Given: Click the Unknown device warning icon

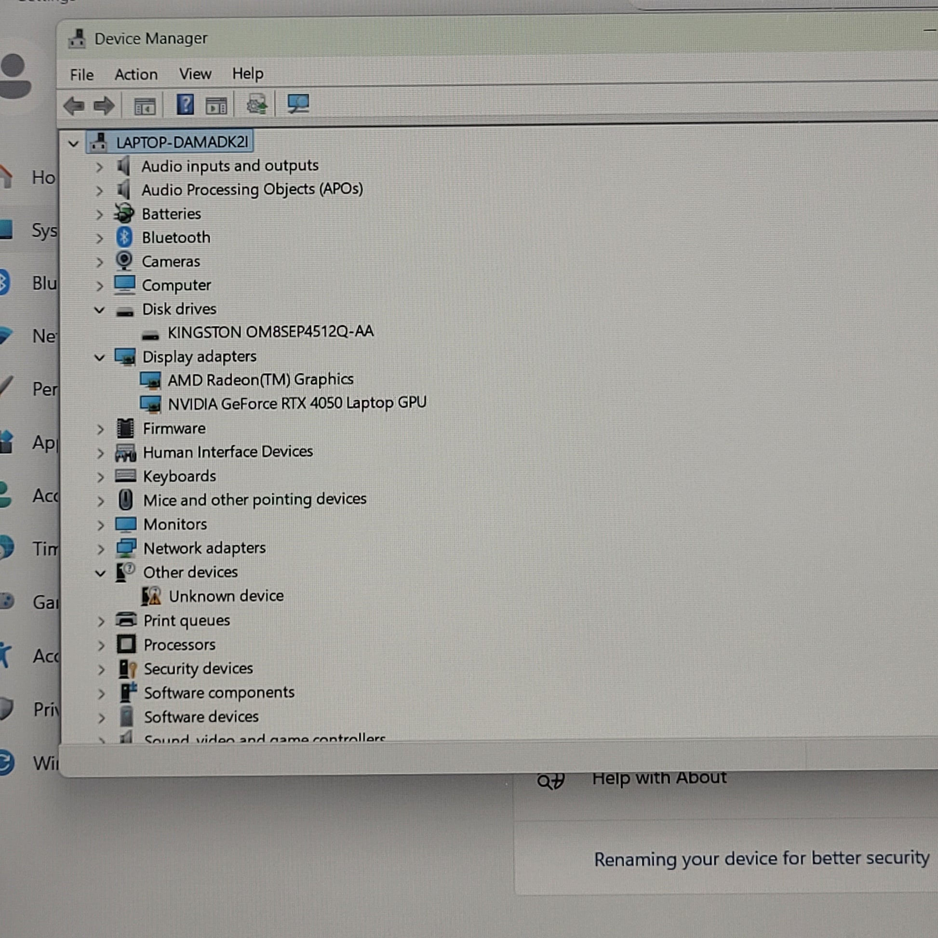Looking at the screenshot, I should click(x=151, y=596).
